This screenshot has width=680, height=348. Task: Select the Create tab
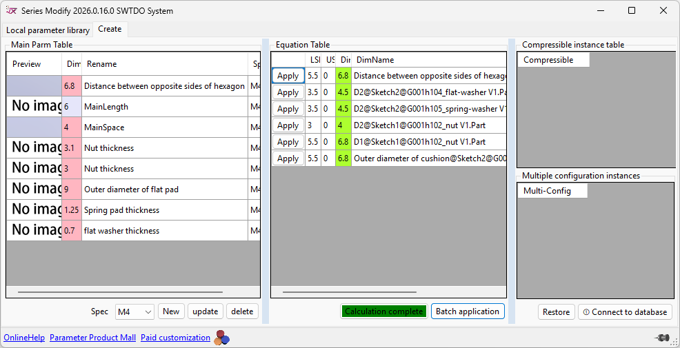110,29
